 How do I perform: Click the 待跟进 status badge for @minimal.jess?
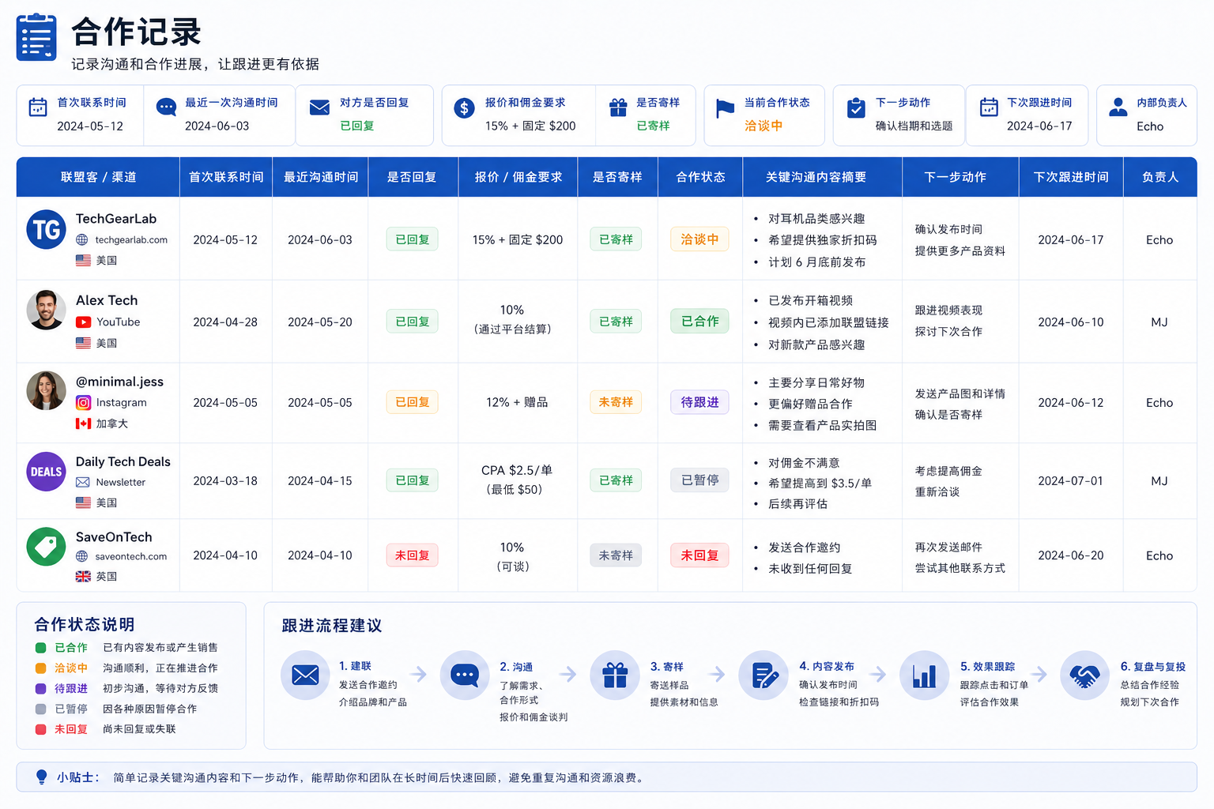[699, 403]
